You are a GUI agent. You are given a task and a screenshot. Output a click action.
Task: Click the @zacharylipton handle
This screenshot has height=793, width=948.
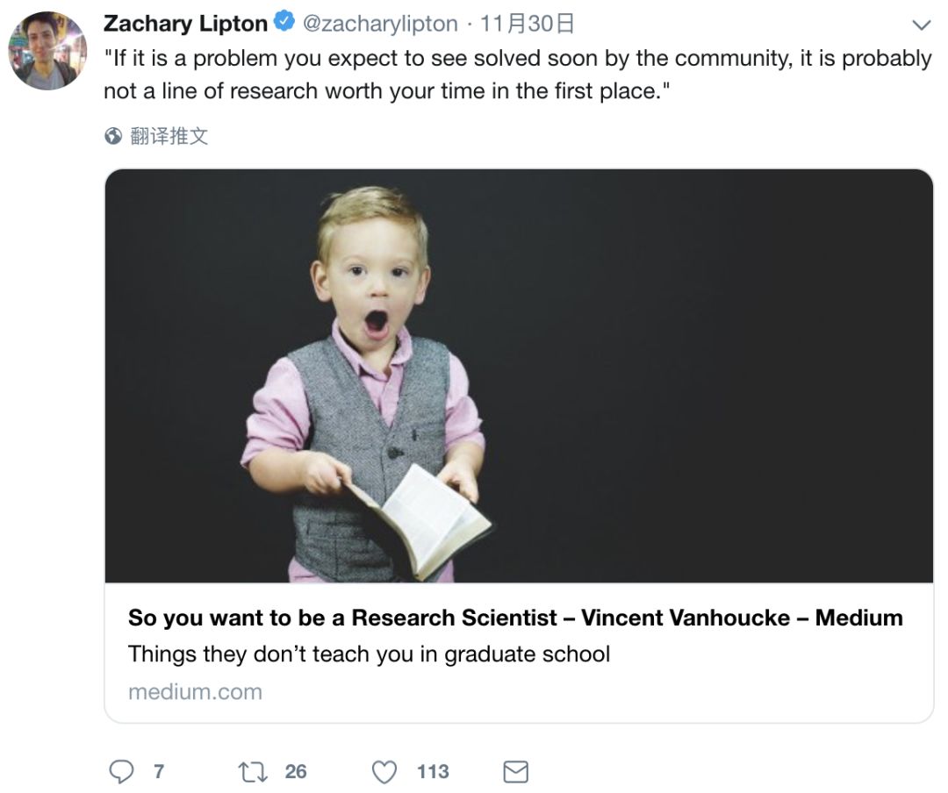coord(380,24)
